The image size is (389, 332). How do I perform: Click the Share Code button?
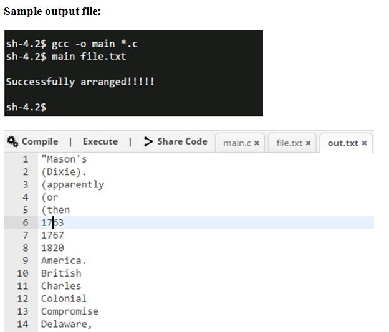click(x=182, y=141)
